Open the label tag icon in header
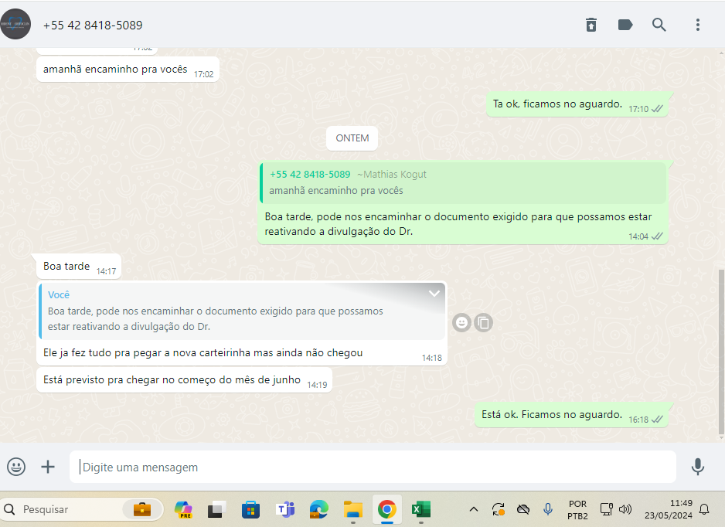The height and width of the screenshot is (527, 725). tap(625, 25)
